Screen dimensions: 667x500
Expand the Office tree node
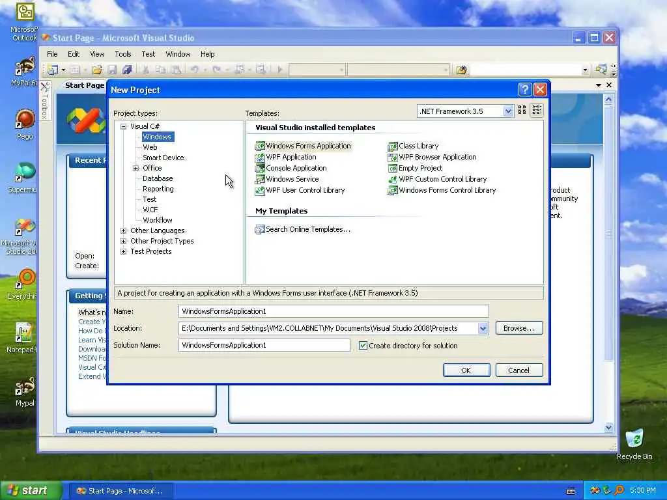tap(135, 169)
